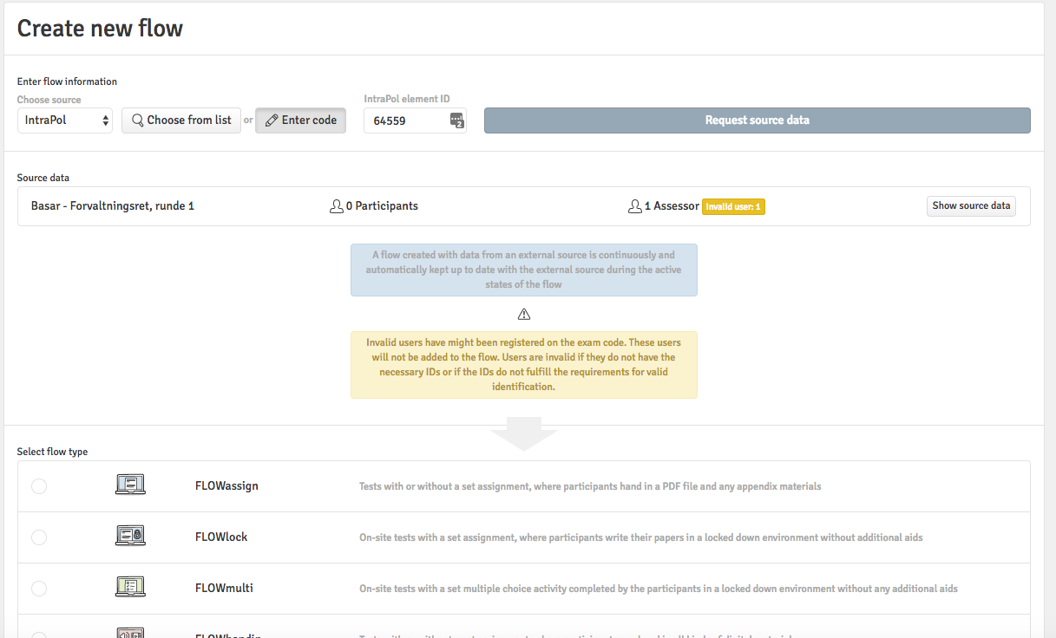Click the warning triangle icon
This screenshot has height=638, width=1056.
tap(524, 314)
